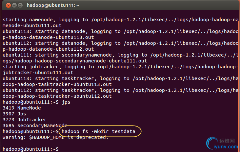
Task: Click the jps command text
Action: (x=66, y=102)
